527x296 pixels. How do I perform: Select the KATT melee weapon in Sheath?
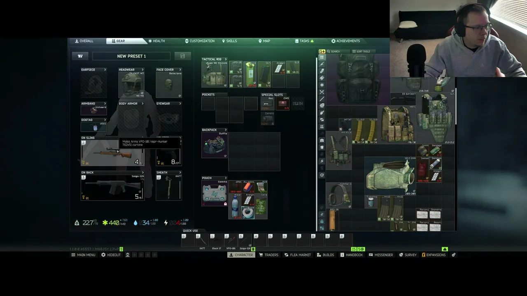click(169, 187)
